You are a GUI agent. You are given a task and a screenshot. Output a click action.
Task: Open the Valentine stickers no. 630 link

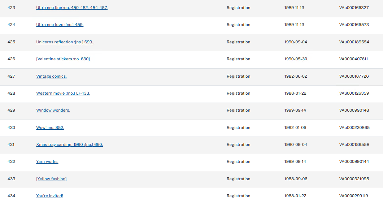pos(63,59)
